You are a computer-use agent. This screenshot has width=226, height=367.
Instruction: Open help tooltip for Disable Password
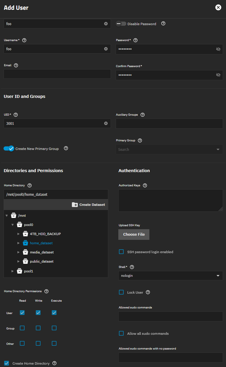pyautogui.click(x=163, y=24)
